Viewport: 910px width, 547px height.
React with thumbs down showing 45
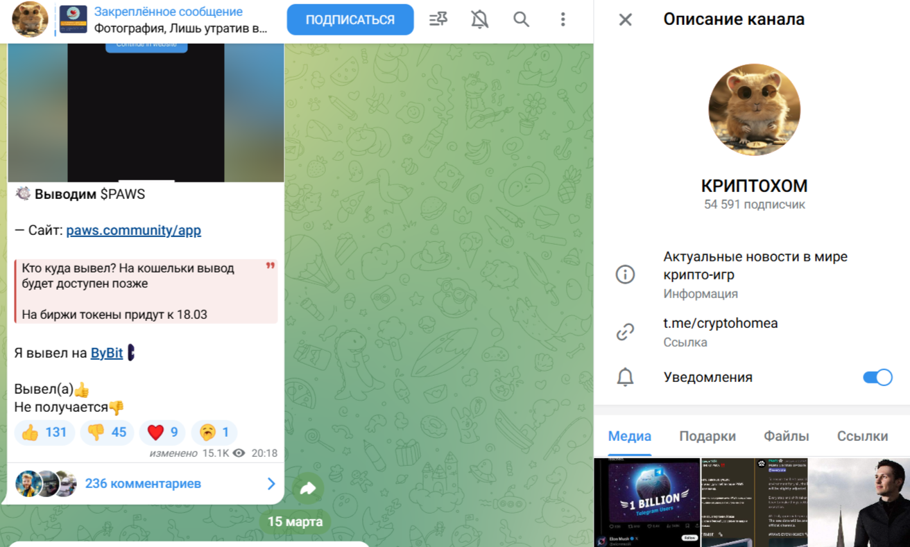107,433
